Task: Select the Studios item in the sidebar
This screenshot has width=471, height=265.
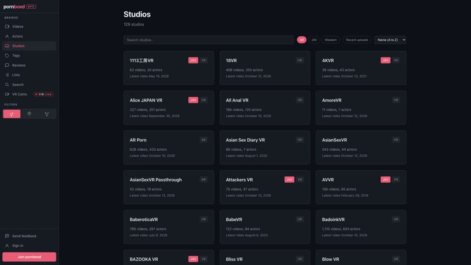Action: point(29,46)
